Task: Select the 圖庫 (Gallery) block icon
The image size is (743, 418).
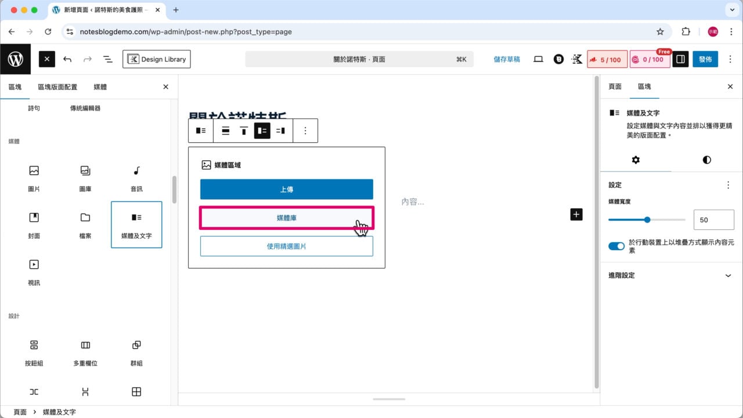Action: pyautogui.click(x=85, y=177)
